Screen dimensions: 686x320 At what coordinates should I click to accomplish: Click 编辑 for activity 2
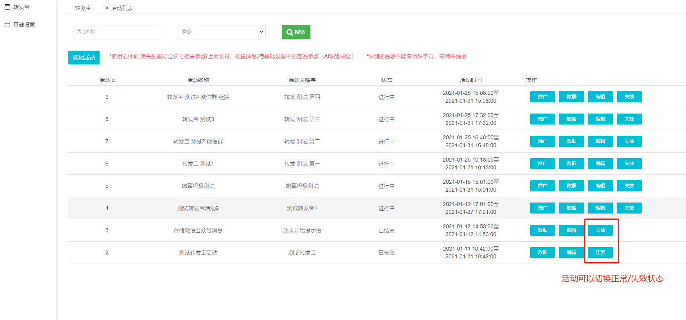point(571,252)
